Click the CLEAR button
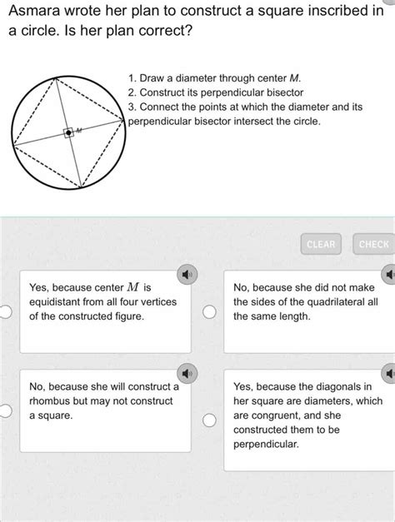 (321, 244)
